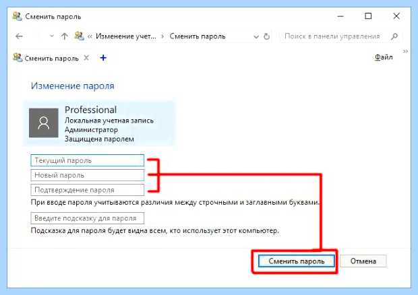
Task: Click into Текущий пароль field
Action: click(x=88, y=160)
